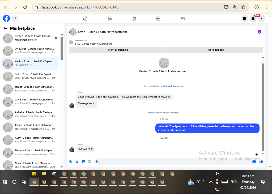Screen dimensions: 272x194
Task: Open the Facebook menu grid icon
Action: tap(245, 19)
